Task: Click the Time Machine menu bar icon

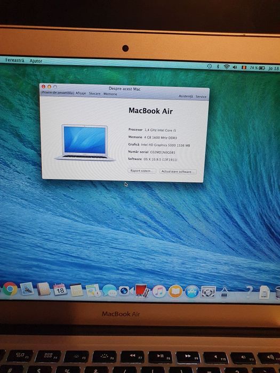Action: (209, 67)
